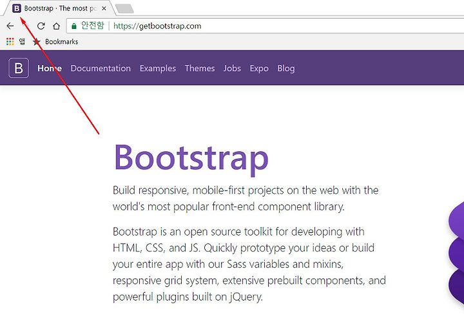
Task: Click the Bookmarks star icon
Action: 36,42
